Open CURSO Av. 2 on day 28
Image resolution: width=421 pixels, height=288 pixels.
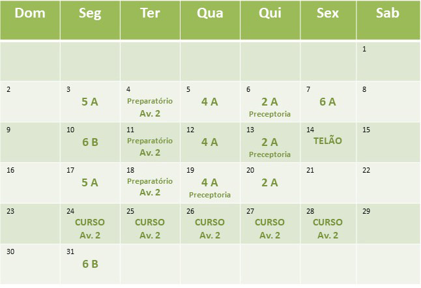click(328, 229)
